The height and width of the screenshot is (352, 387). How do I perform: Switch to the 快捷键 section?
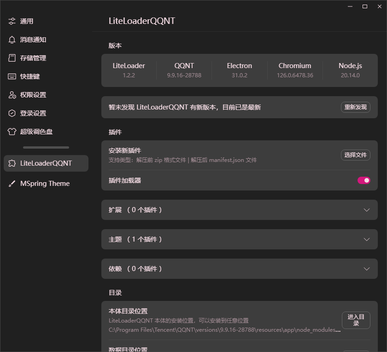click(46, 76)
